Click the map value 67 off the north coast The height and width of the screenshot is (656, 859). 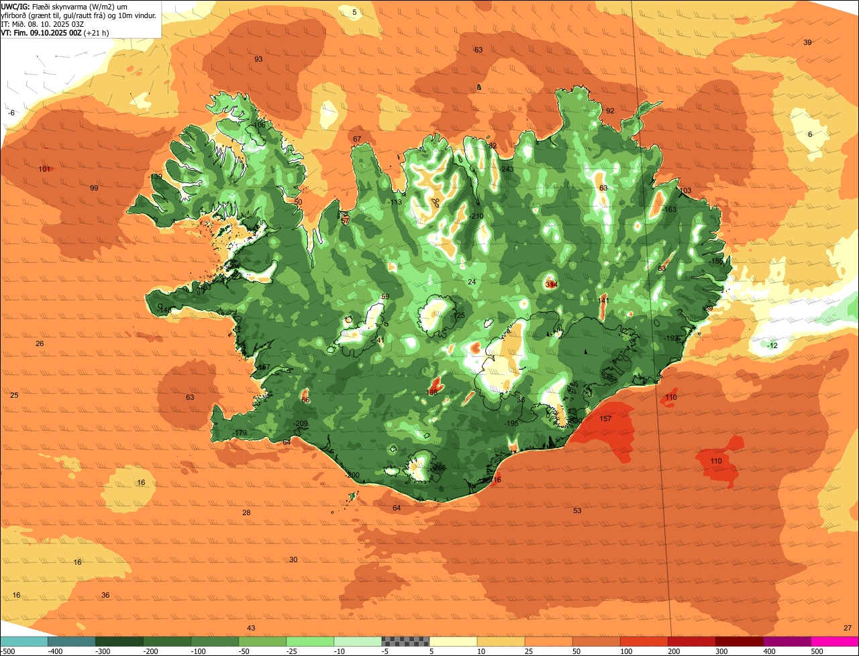point(357,139)
